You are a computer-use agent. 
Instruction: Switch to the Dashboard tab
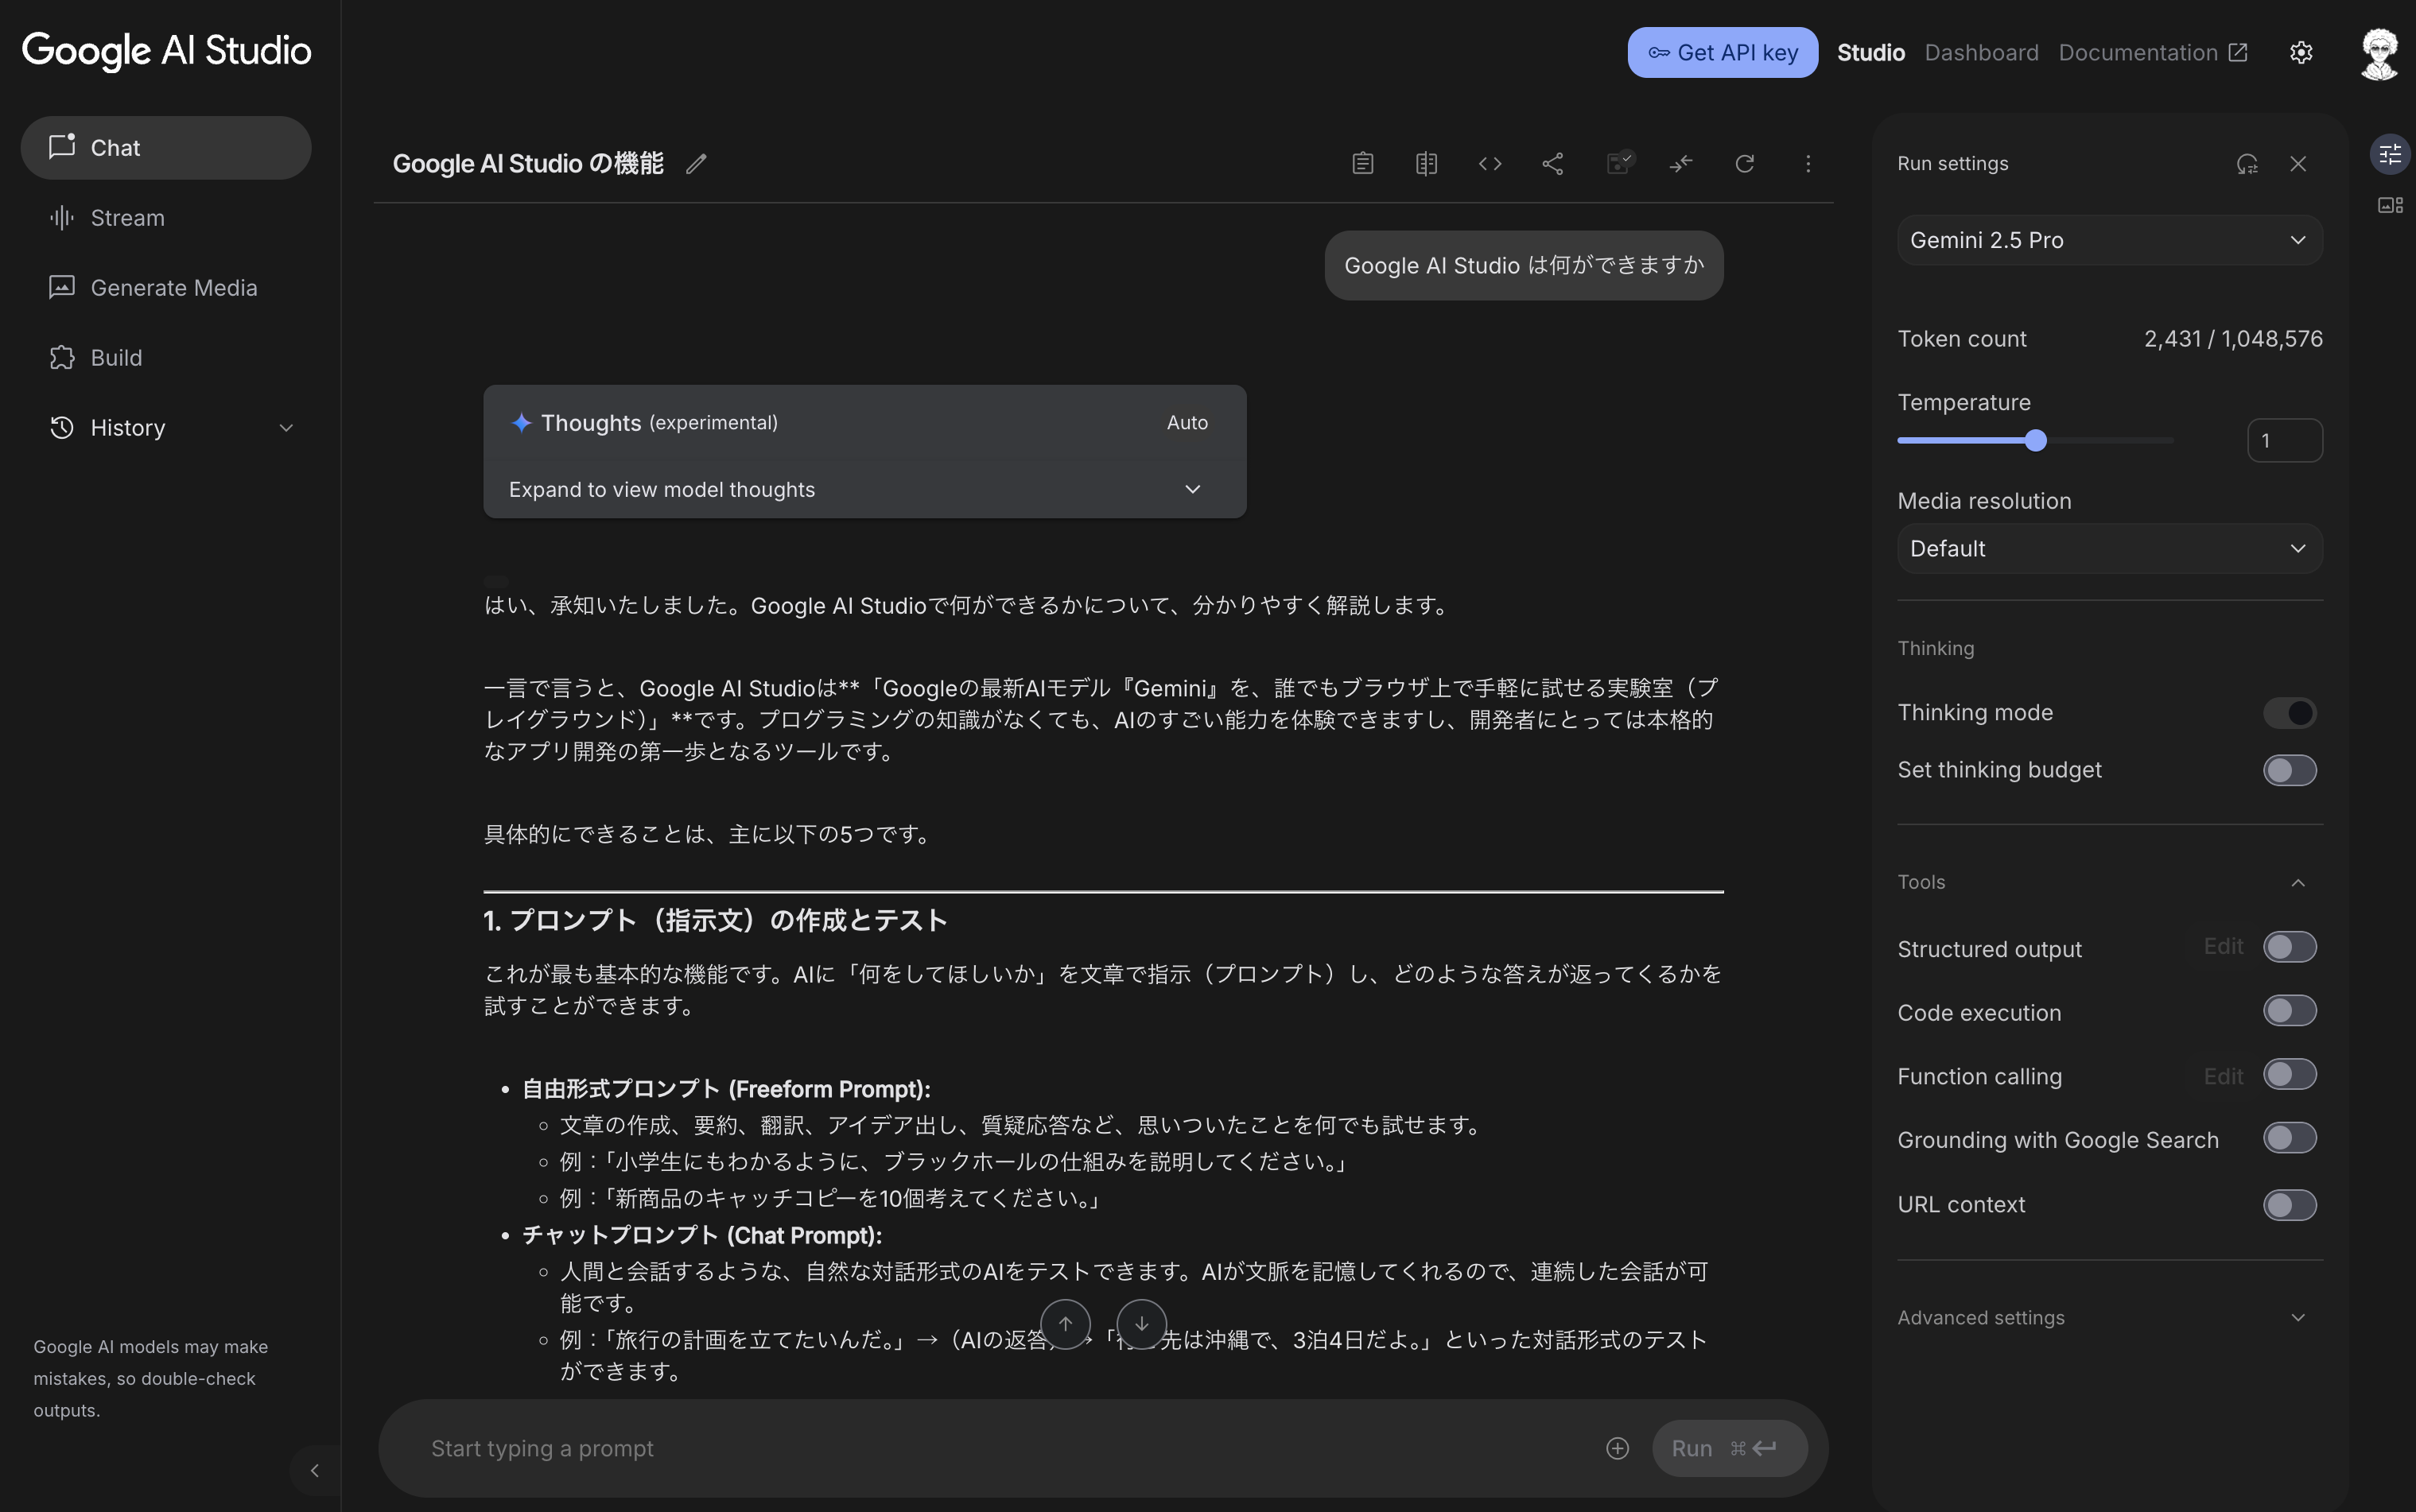click(1981, 53)
